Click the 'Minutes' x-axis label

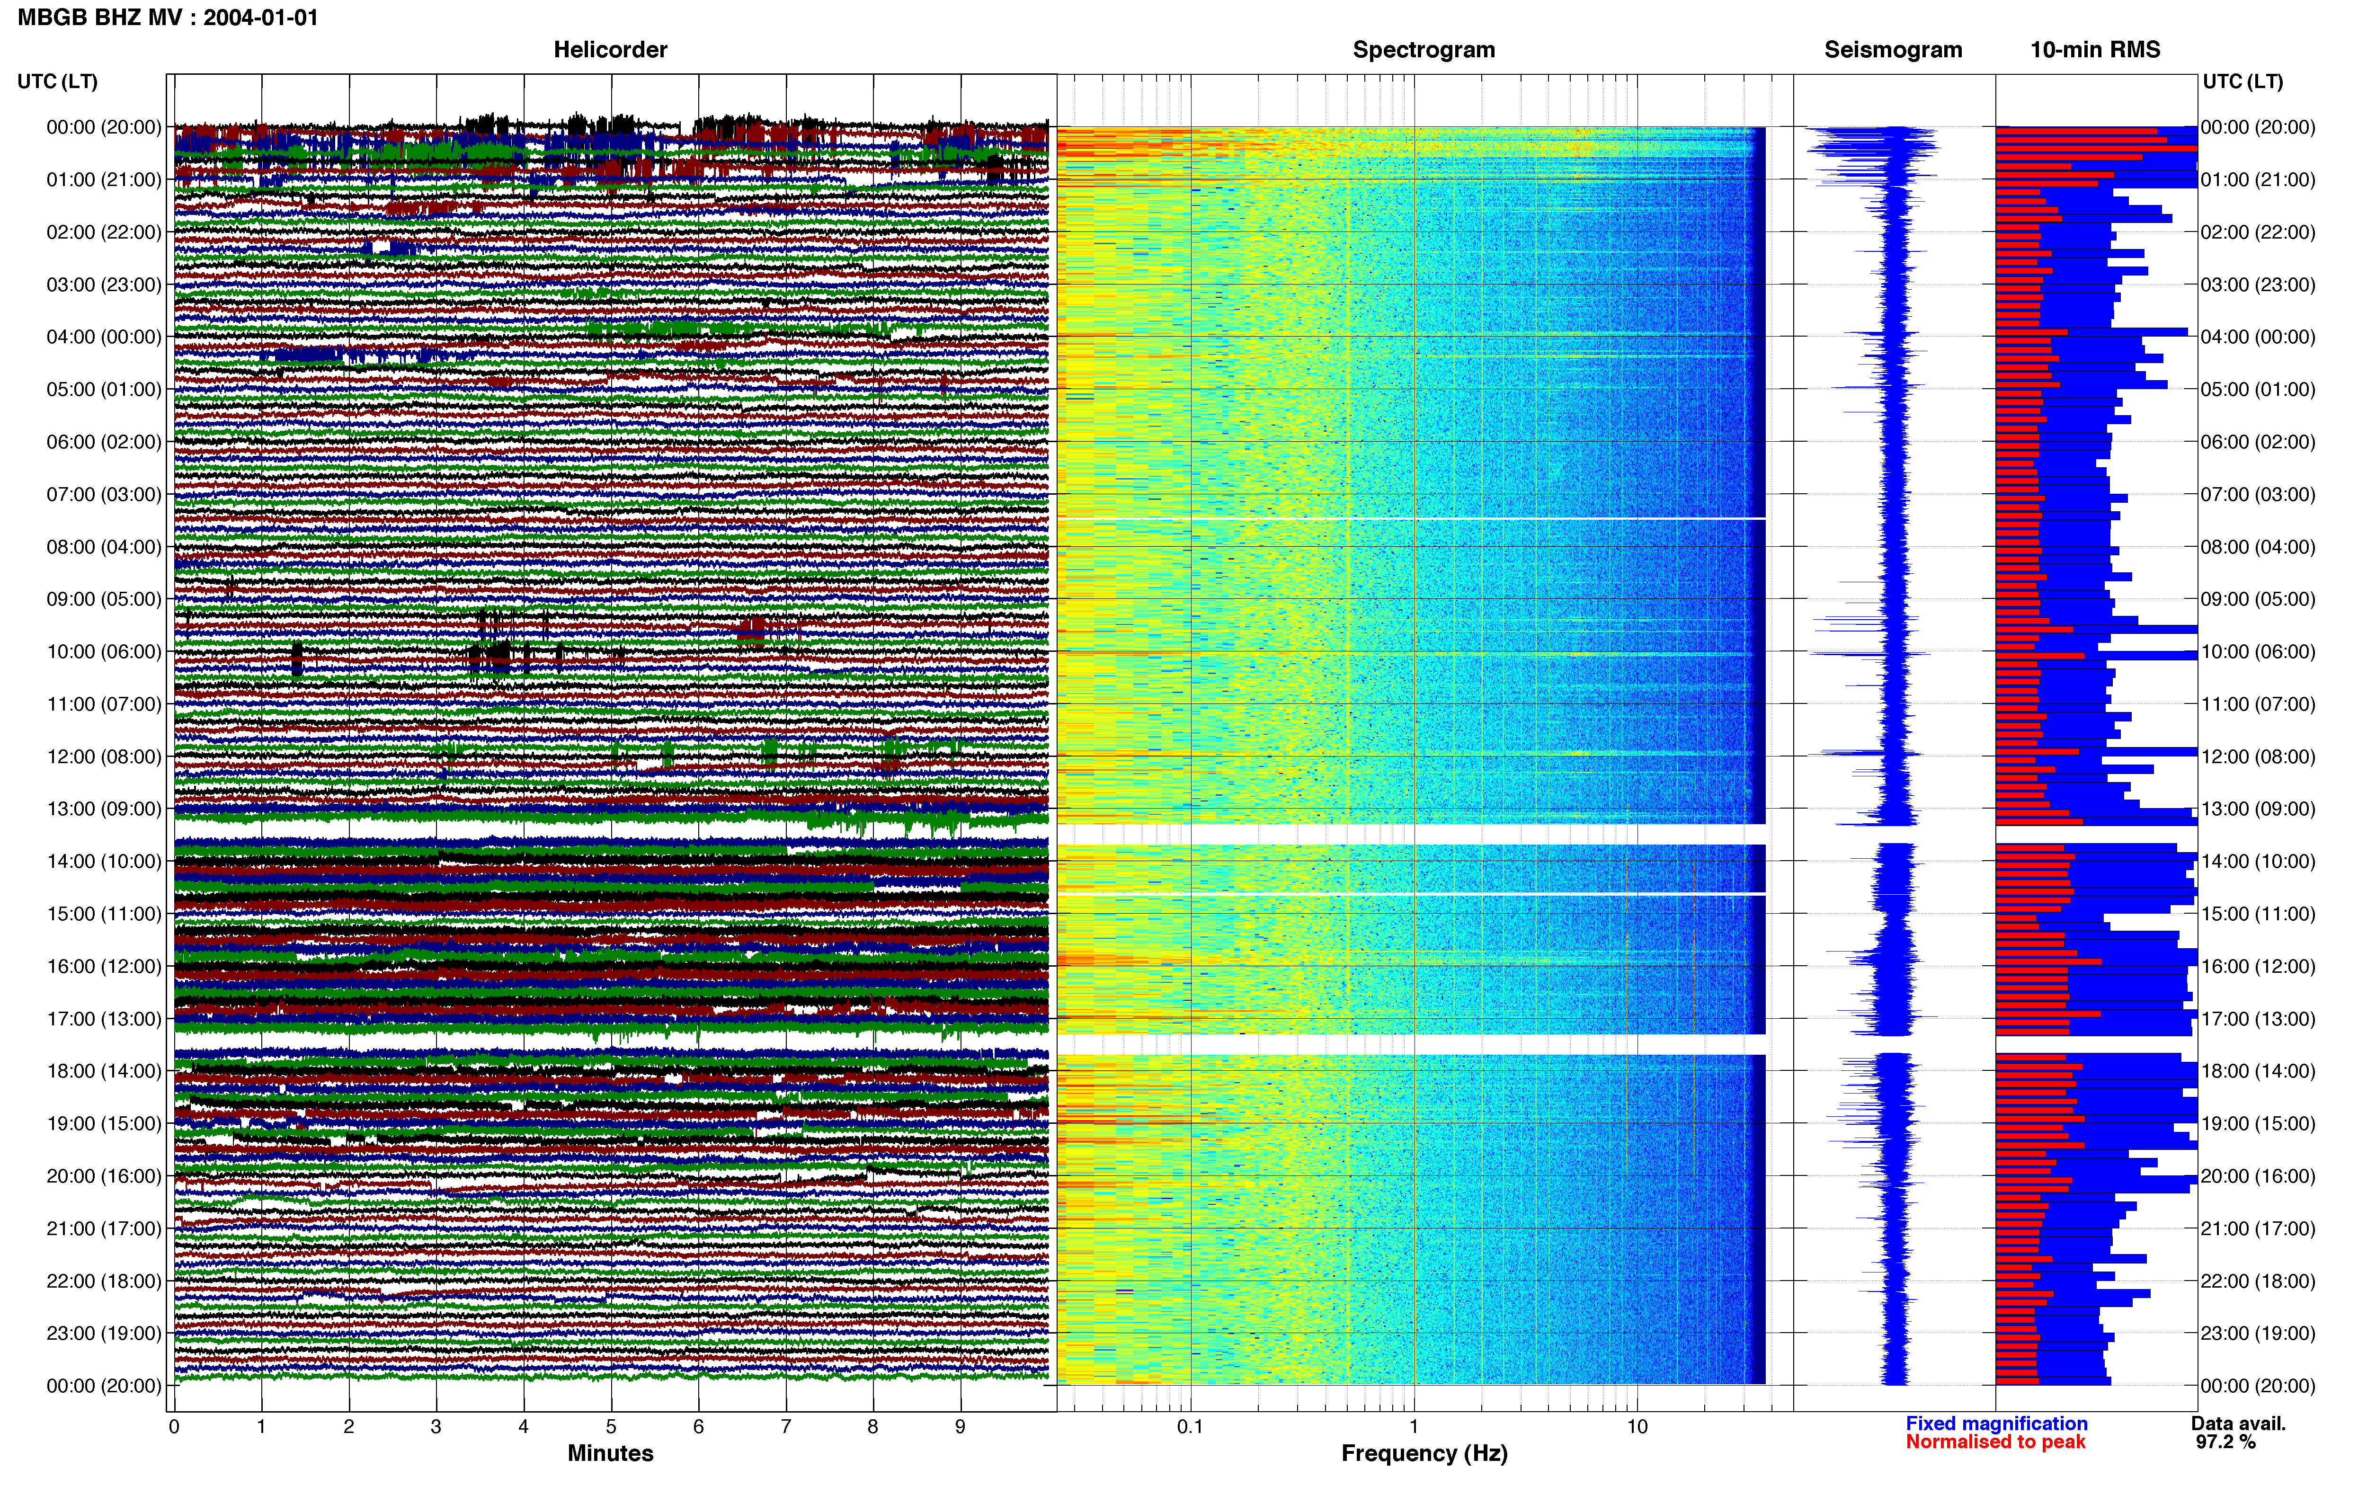pyautogui.click(x=610, y=1452)
